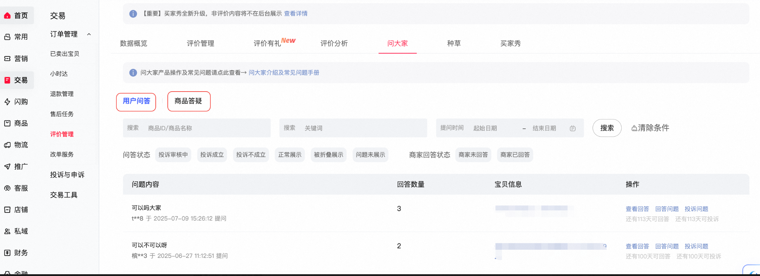Switch to the 评价管理 tab
Screen dimensions: 760x276
click(x=200, y=43)
